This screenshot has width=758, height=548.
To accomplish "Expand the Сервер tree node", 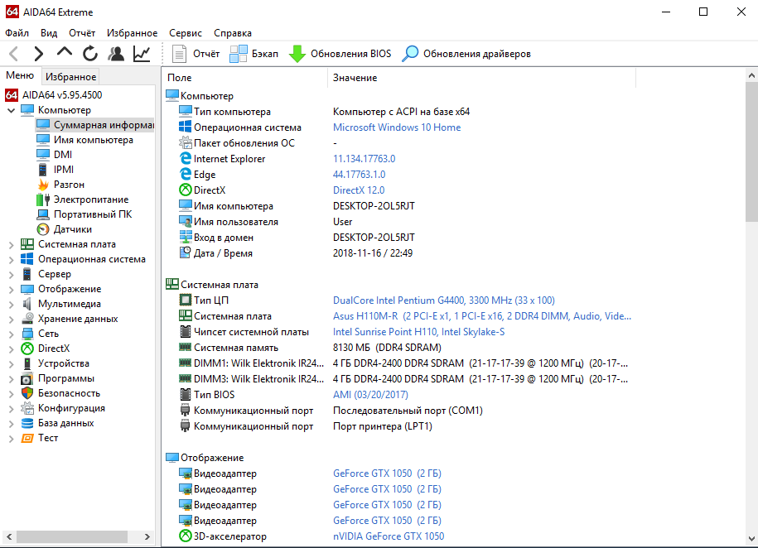I will click(11, 275).
